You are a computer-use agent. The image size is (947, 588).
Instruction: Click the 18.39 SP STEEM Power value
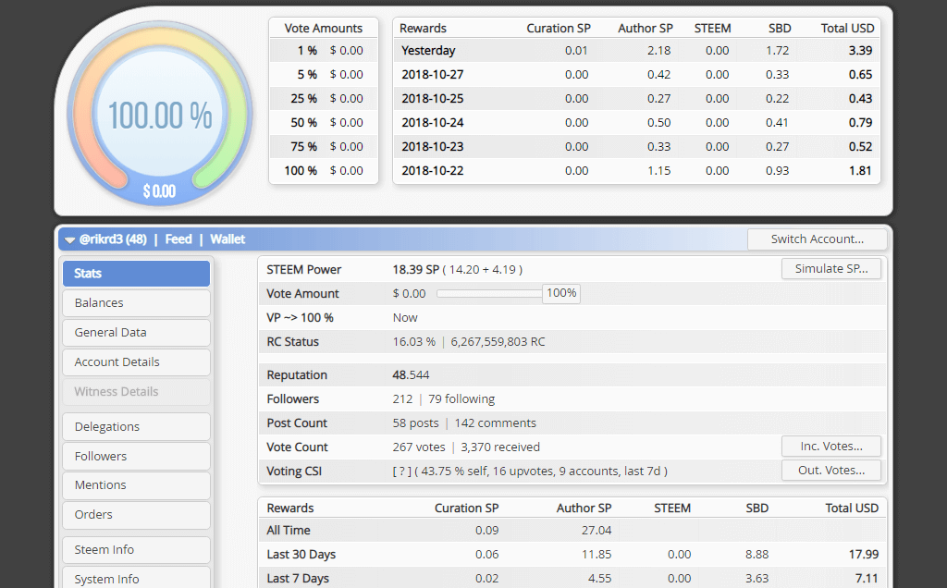pyautogui.click(x=415, y=269)
